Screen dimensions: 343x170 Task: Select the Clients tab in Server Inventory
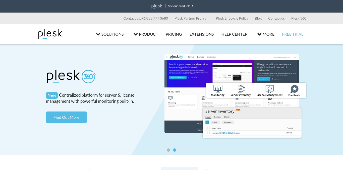click(227, 117)
